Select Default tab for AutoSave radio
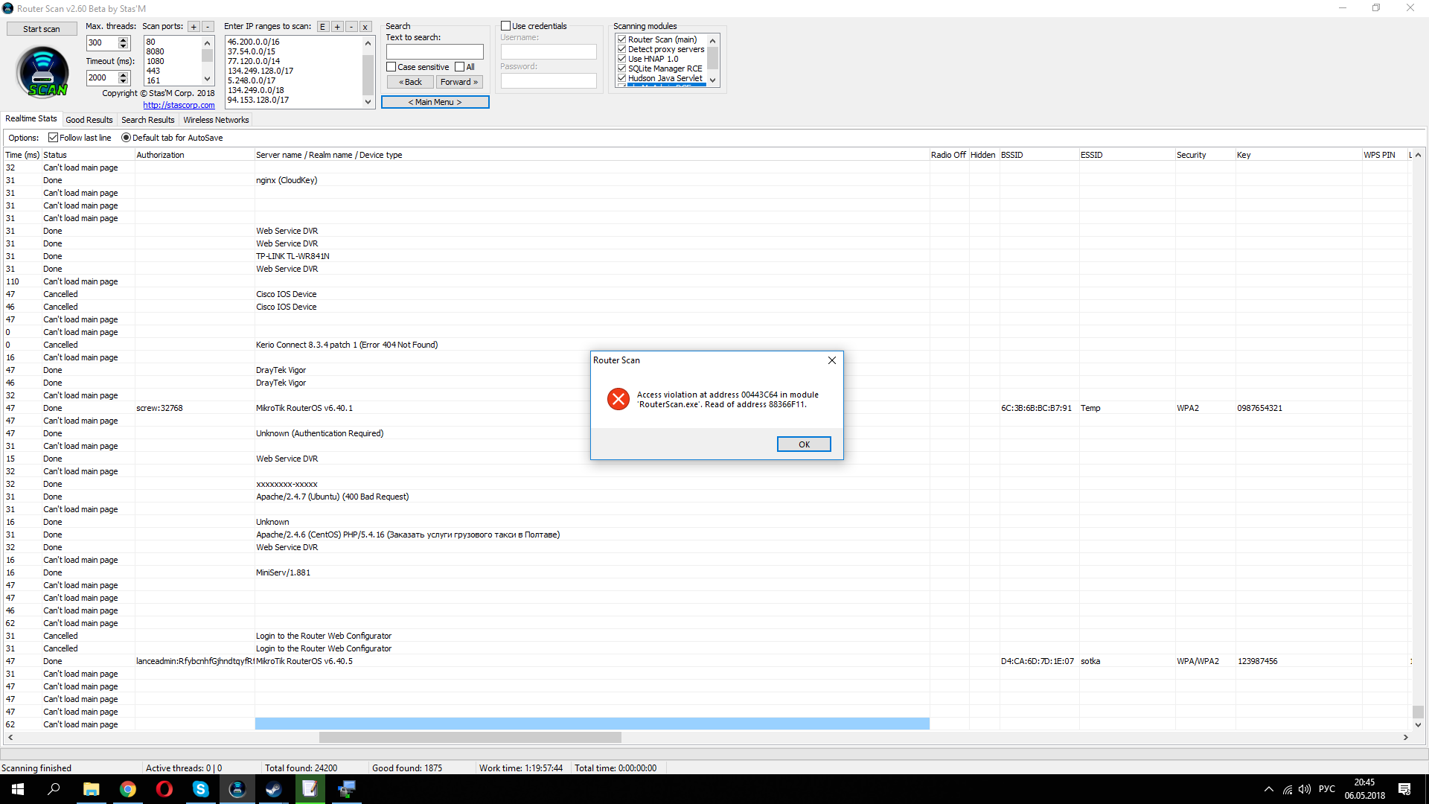The height and width of the screenshot is (804, 1429). pyautogui.click(x=126, y=138)
